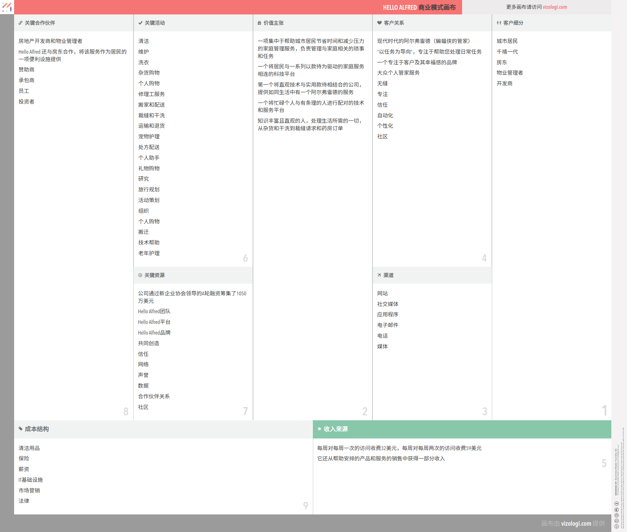This screenshot has width=627, height=532.
Task: Click the vizologi.com footer credit link
Action: tap(576, 524)
